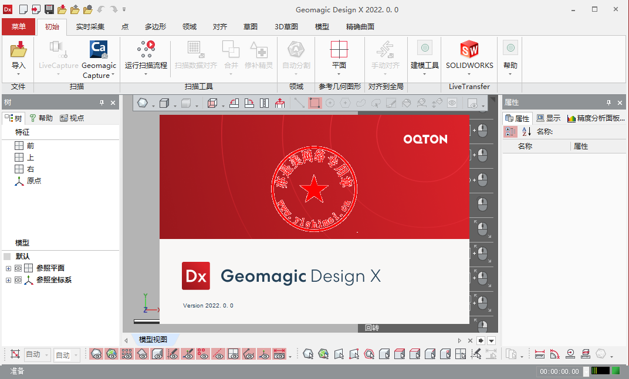
Task: Click the 建模工具 ribbon icon
Action: click(425, 48)
